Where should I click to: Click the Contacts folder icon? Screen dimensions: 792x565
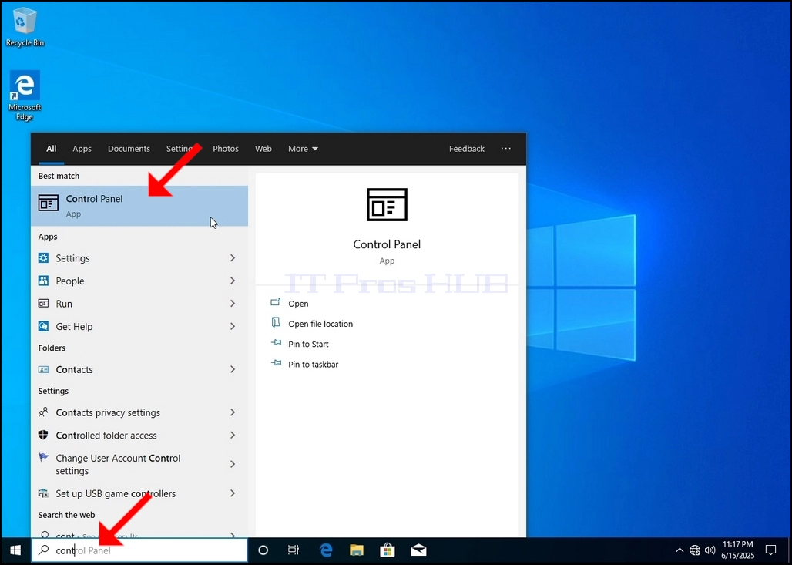(43, 369)
